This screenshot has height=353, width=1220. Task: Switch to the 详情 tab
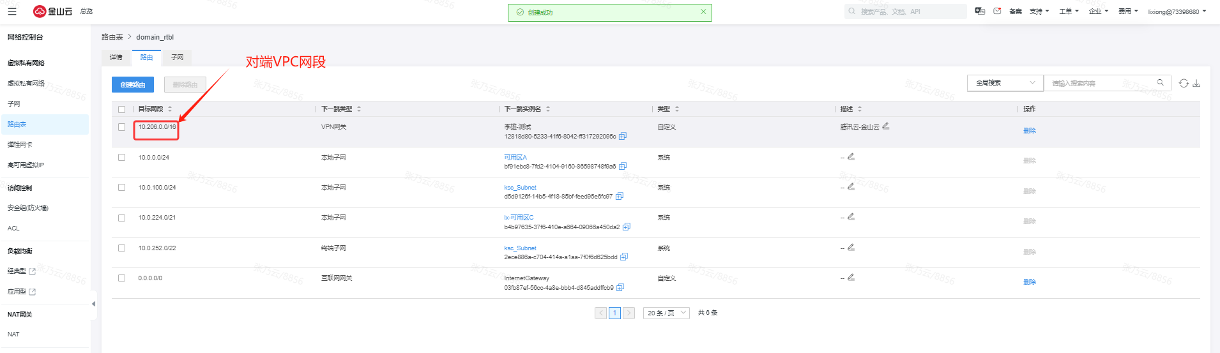pos(116,57)
